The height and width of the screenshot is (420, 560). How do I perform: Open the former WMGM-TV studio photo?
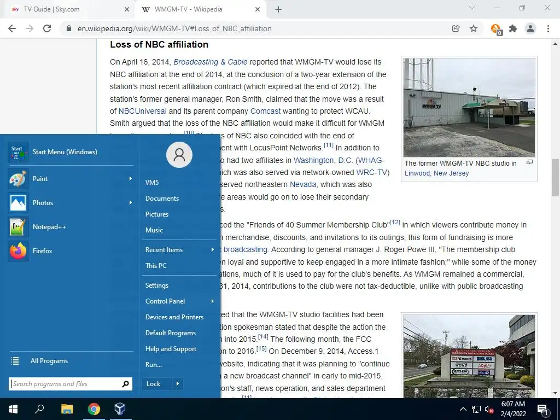tap(469, 107)
